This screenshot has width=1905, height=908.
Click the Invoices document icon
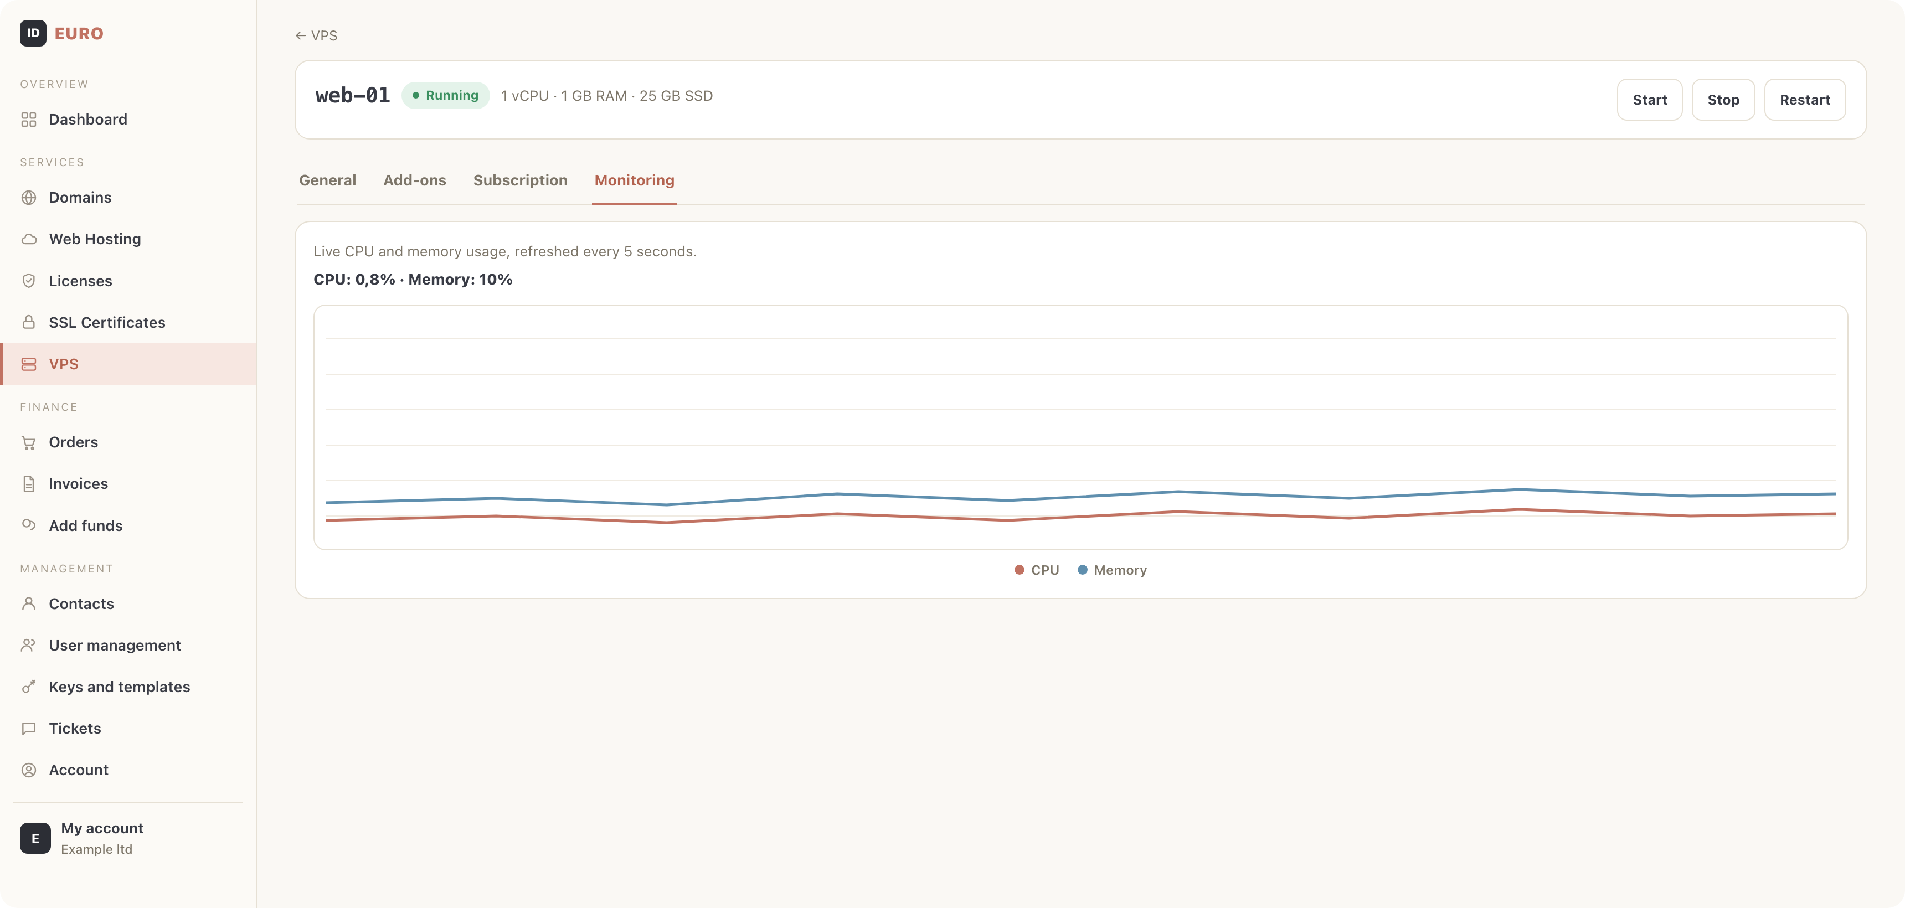click(29, 483)
